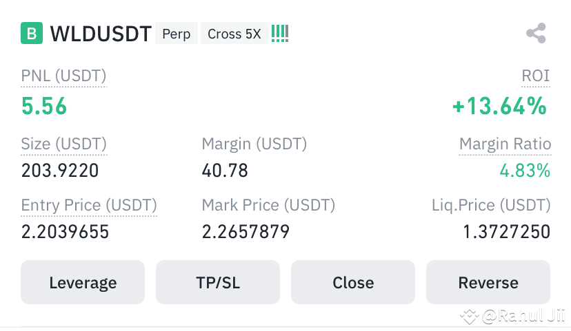
Task: Close the WLDUSDT position
Action: click(353, 282)
